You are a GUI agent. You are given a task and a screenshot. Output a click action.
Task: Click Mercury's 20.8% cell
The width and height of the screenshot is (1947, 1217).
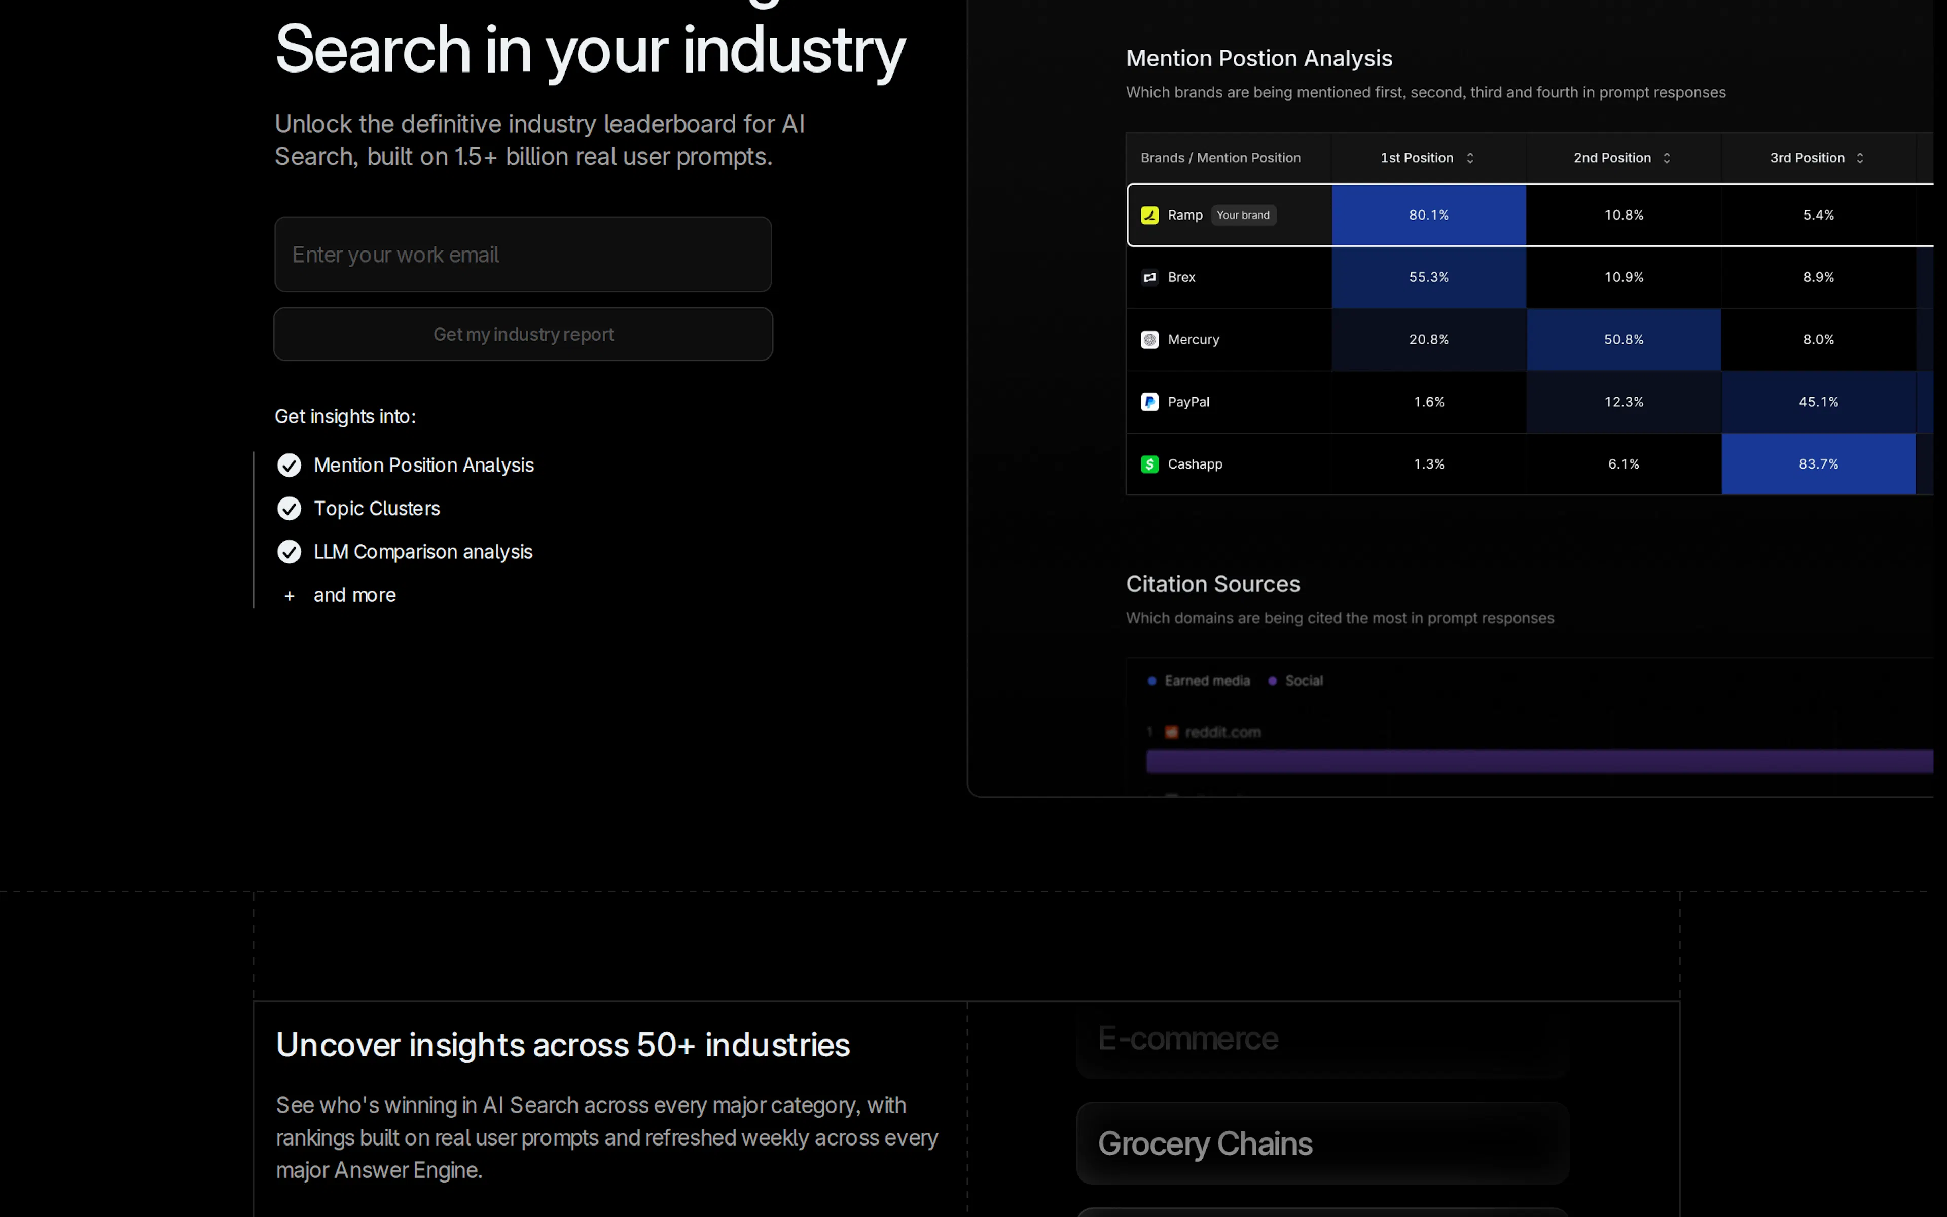[x=1429, y=340]
